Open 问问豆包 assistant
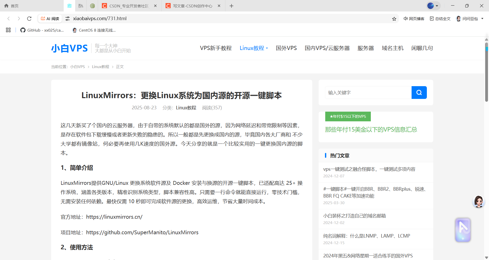489x260 pixels. pos(467,19)
